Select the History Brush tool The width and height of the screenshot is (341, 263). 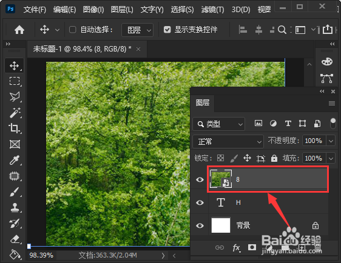pos(15,224)
